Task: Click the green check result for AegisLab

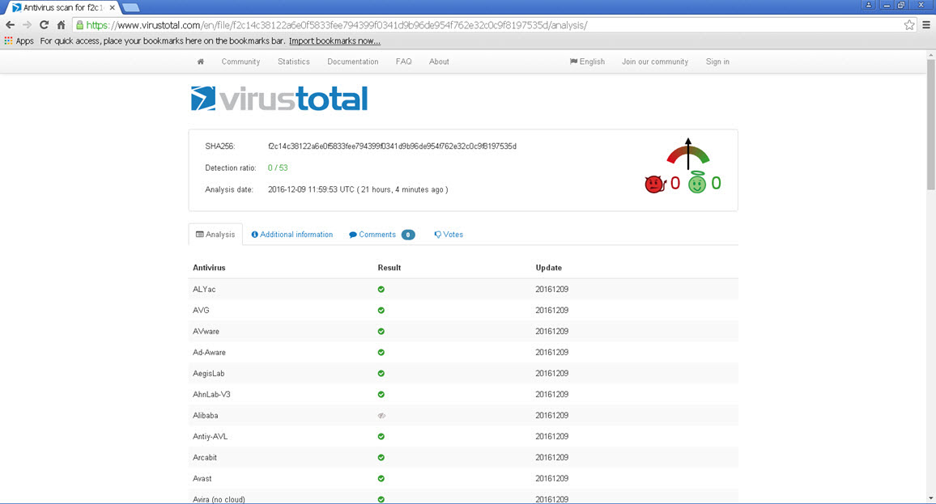Action: tap(381, 374)
